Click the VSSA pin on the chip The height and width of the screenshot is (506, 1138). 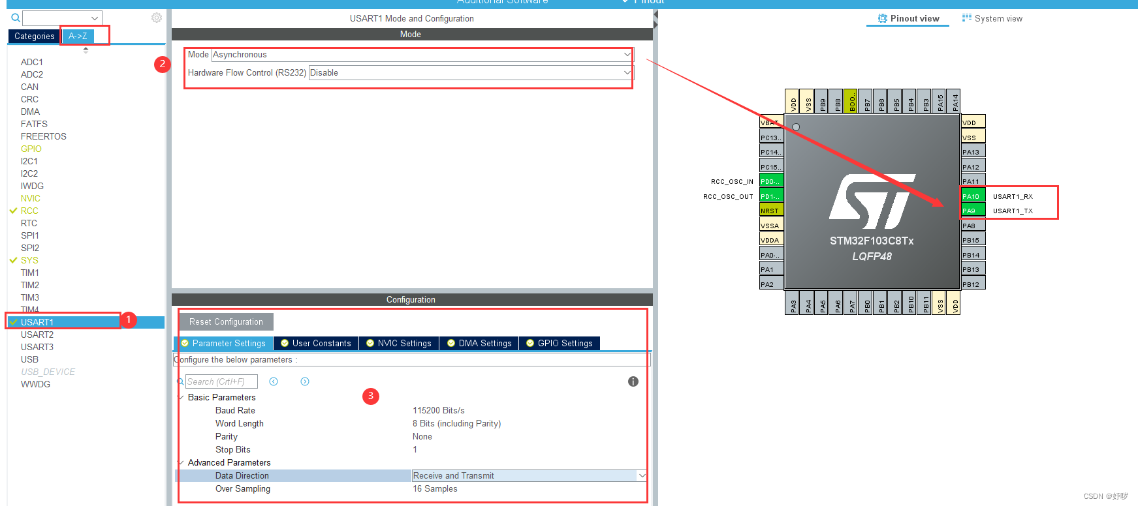[x=771, y=225]
